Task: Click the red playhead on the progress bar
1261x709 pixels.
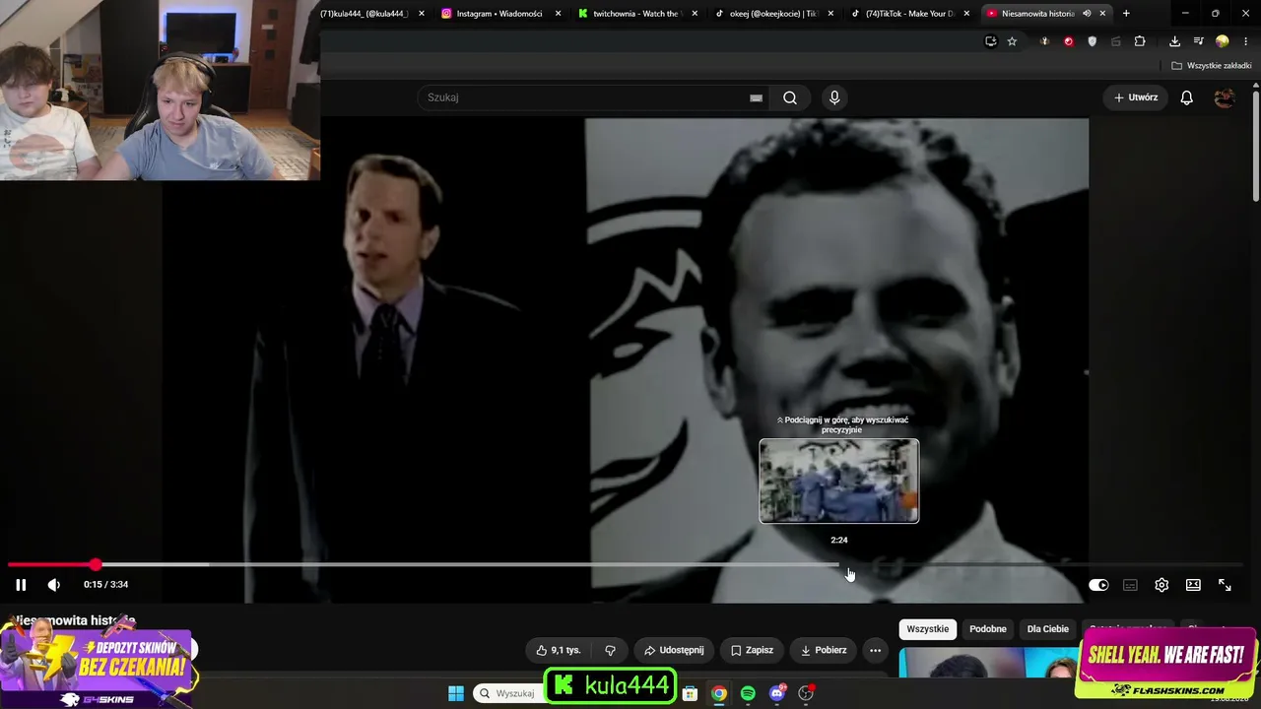Action: tap(95, 565)
